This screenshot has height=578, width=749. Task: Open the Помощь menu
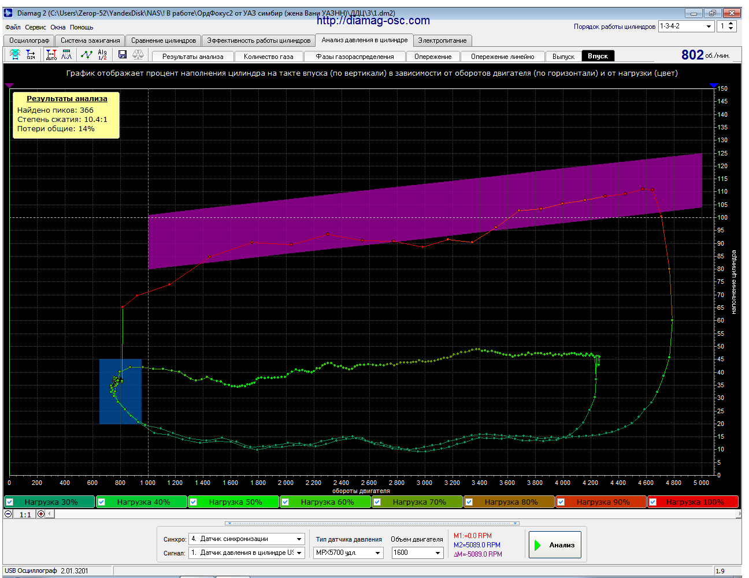click(x=81, y=27)
